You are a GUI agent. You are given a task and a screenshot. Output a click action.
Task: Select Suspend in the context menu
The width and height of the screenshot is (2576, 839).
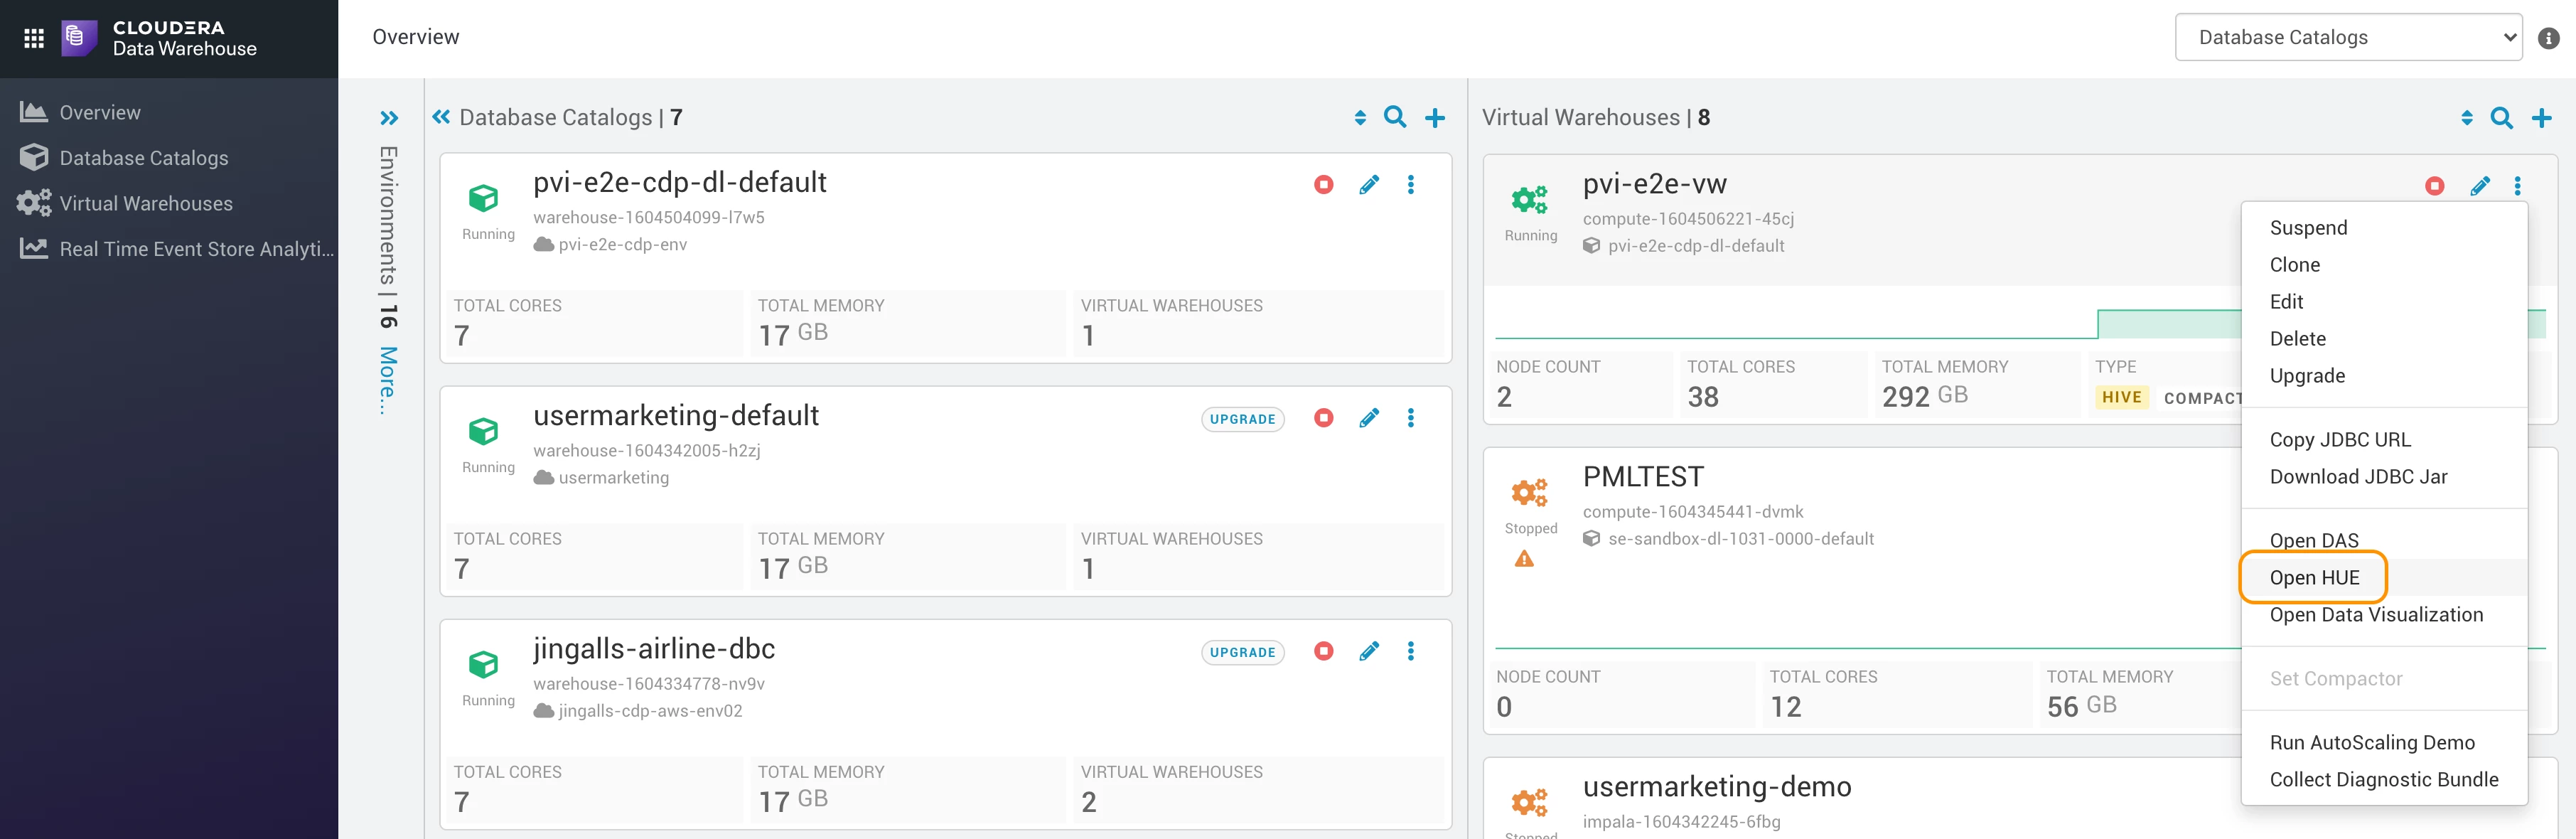[2308, 228]
